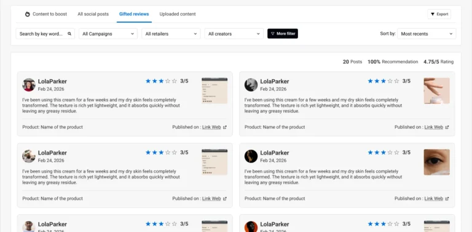This screenshot has width=472, height=232.
Task: Click LolaParker name beside the red-top woman avatar
Action: point(52,82)
